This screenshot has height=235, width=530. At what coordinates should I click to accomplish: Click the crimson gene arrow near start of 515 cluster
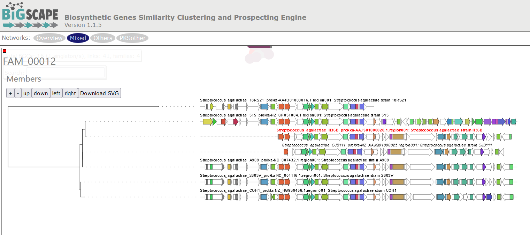[236, 122]
